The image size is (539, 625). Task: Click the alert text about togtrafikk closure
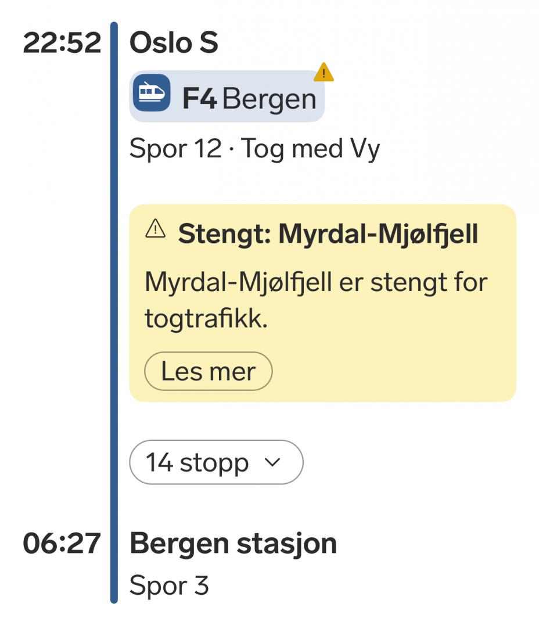coord(315,300)
